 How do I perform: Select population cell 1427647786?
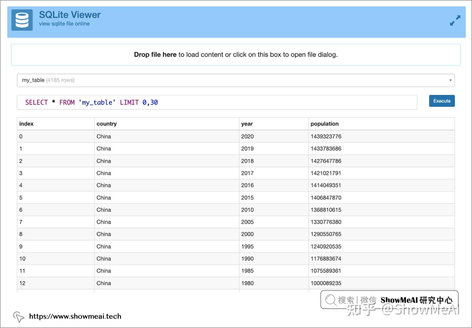coord(382,161)
